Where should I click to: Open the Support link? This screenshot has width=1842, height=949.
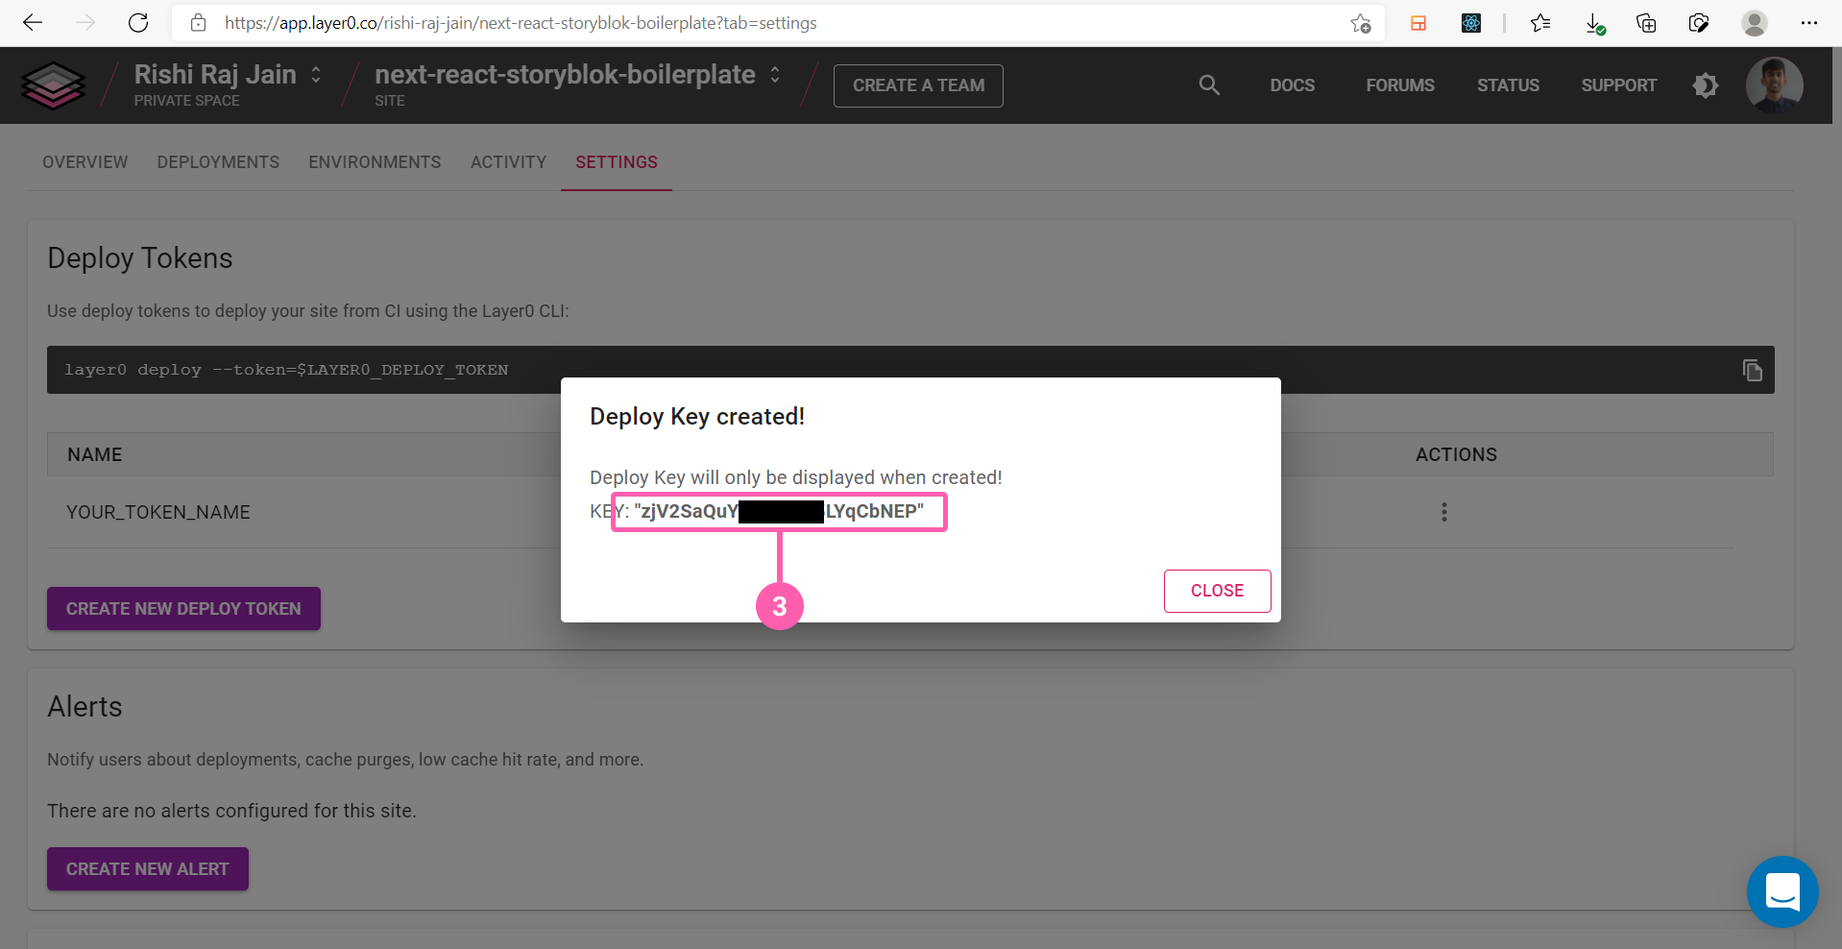pyautogui.click(x=1619, y=85)
